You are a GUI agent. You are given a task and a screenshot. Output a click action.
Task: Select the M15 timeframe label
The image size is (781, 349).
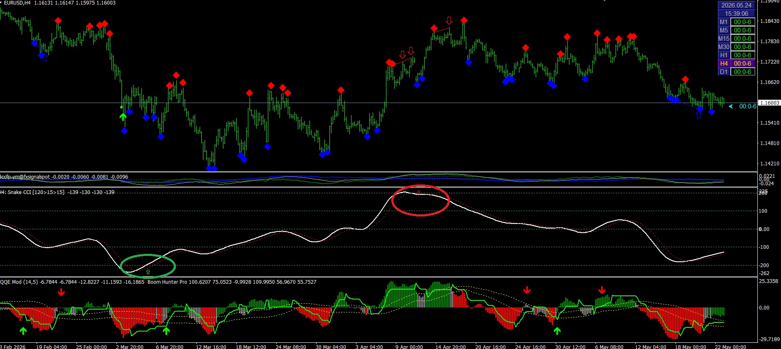[724, 39]
